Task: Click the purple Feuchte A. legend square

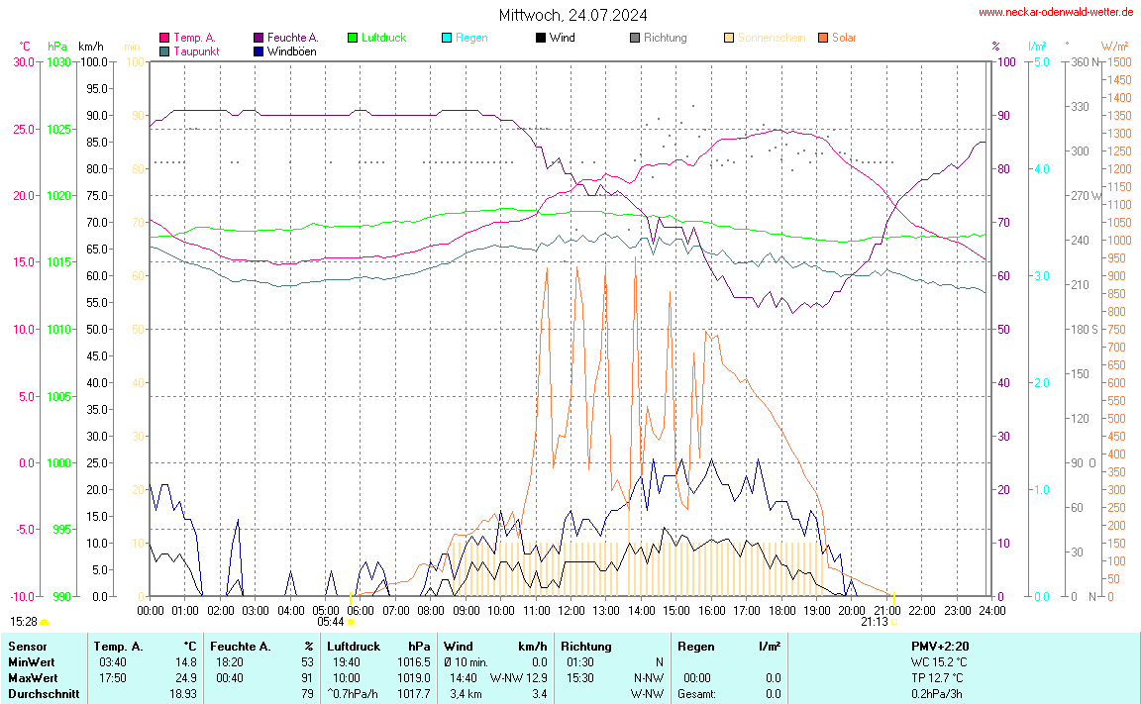Action: pos(259,38)
